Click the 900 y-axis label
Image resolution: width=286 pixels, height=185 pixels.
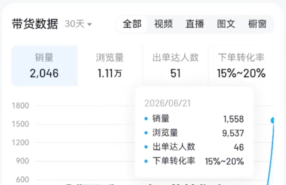(22, 161)
